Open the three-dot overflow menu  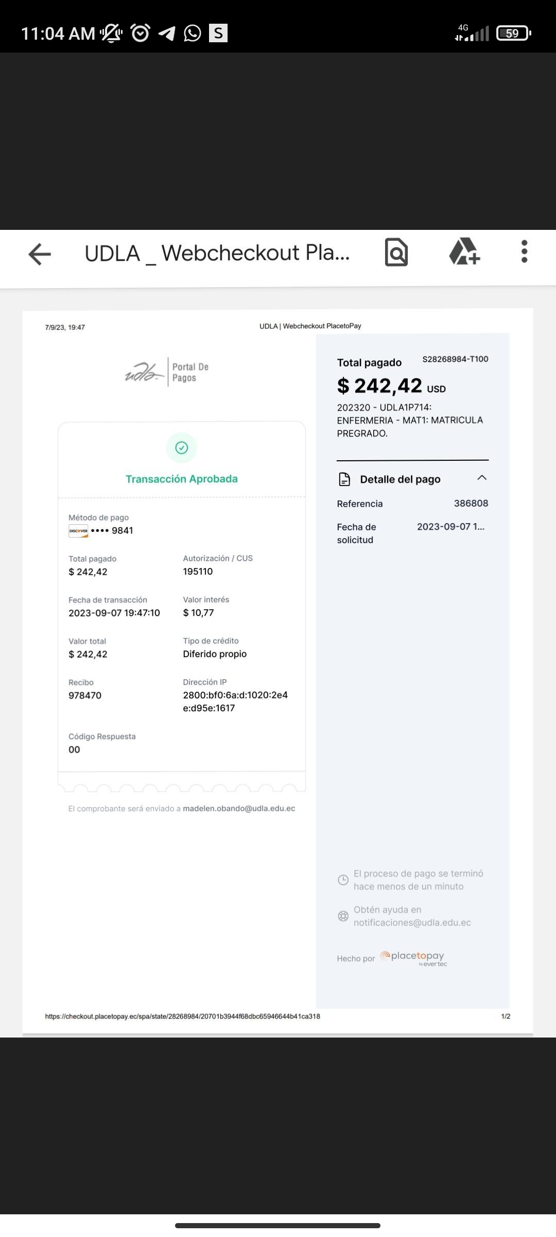click(x=524, y=252)
